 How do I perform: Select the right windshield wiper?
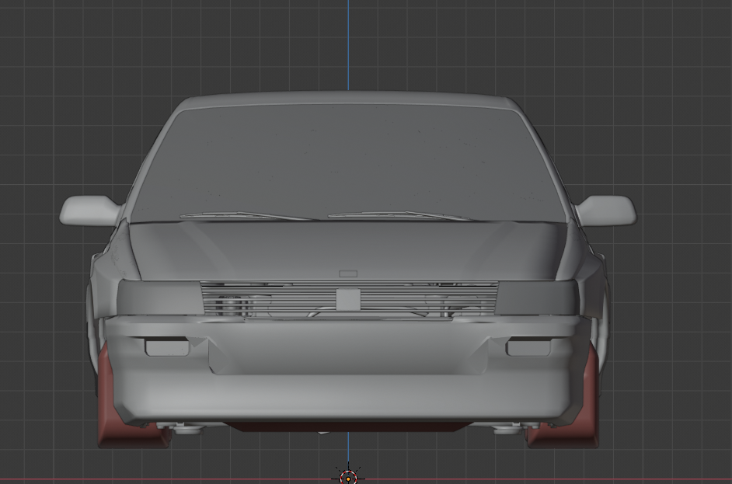pyautogui.click(x=402, y=216)
